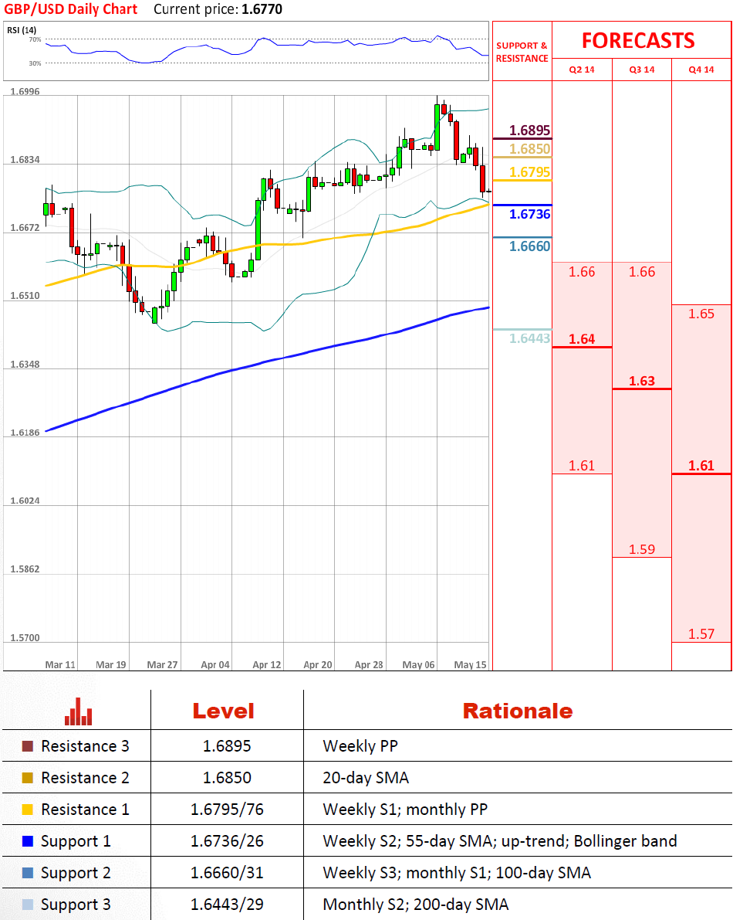Click the 1.6996 price axis label

click(25, 91)
